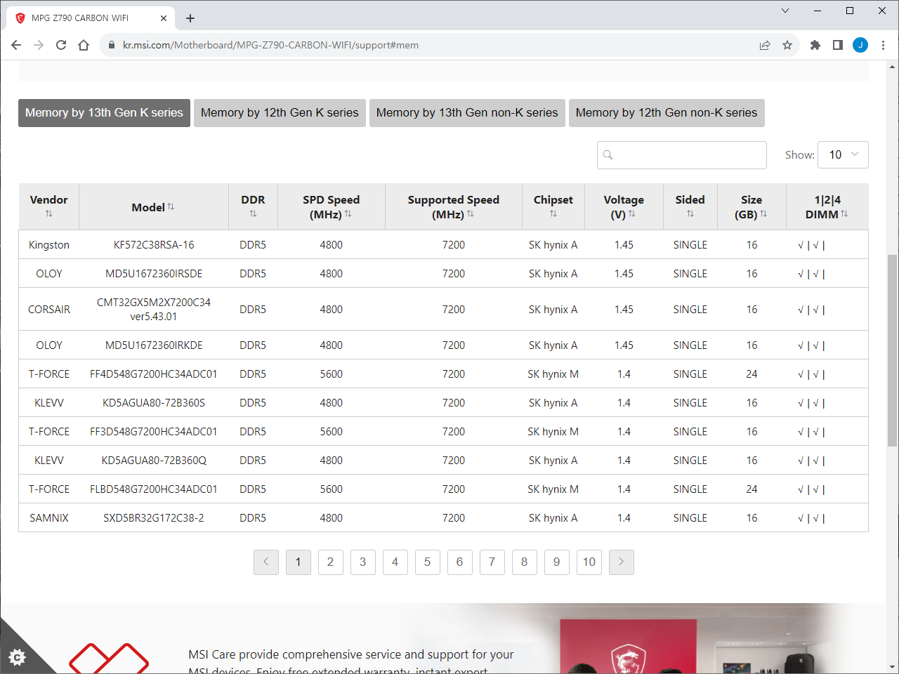Select the Kingston vendor cell
This screenshot has height=674, width=899.
[x=49, y=245]
